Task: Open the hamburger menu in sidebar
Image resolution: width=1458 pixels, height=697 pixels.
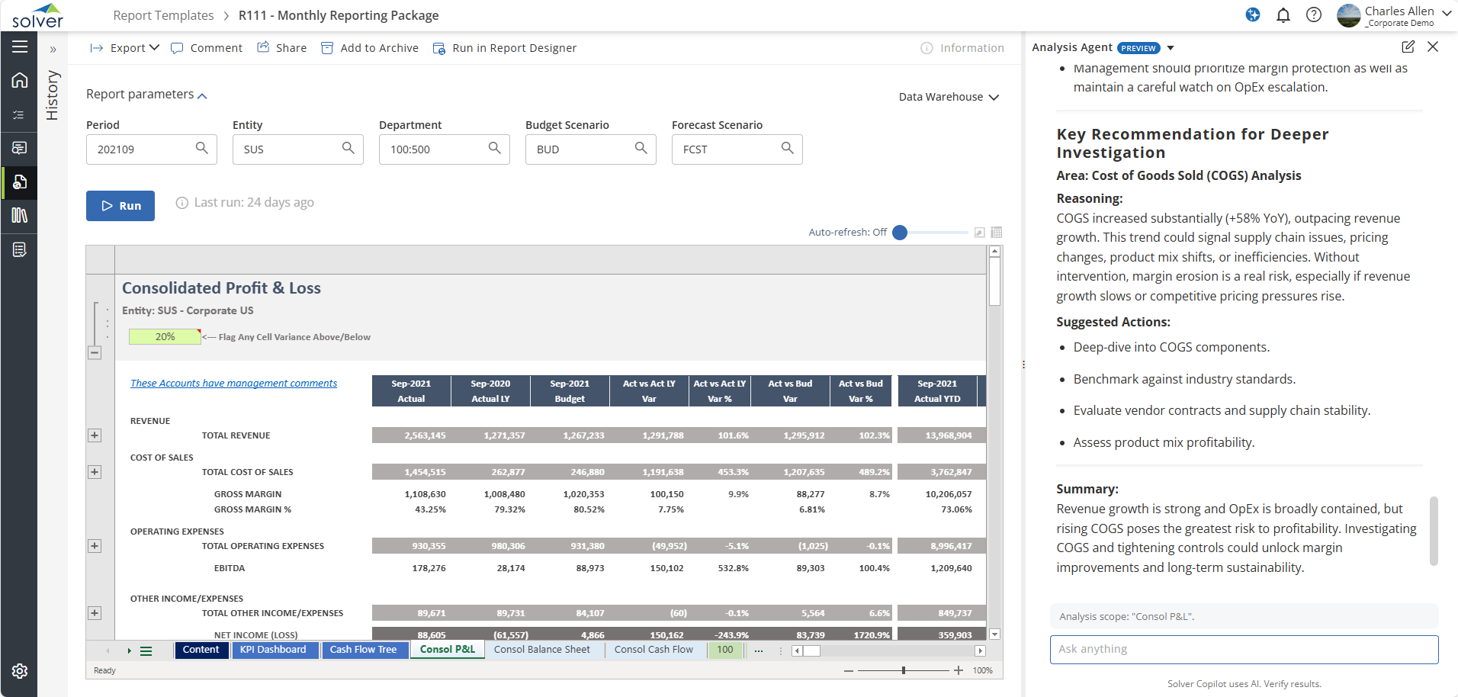Action: point(20,47)
